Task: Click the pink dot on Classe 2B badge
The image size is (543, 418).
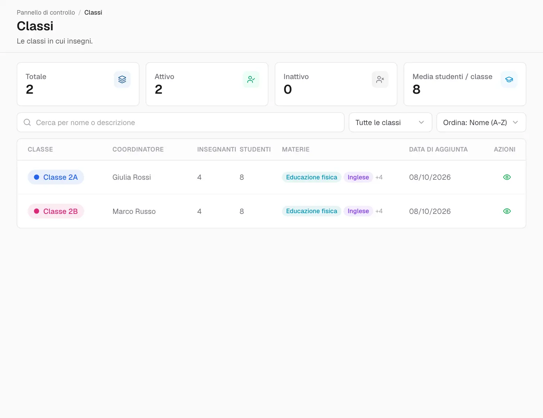Action: [x=37, y=211]
